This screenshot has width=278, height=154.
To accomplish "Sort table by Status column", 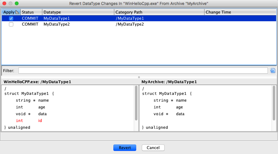I will click(31, 12).
